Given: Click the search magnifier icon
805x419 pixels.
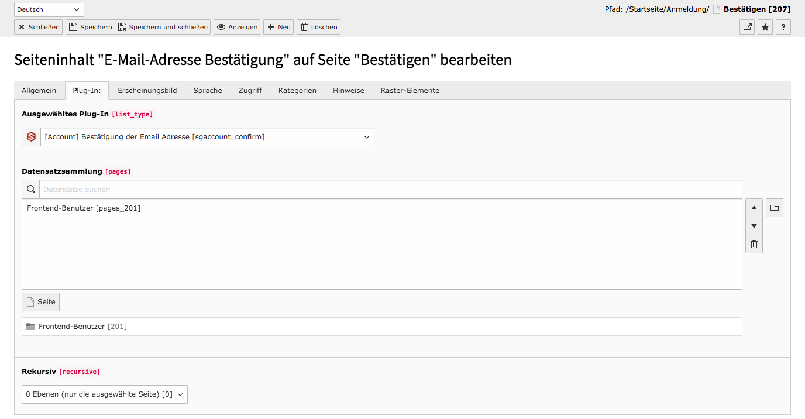Looking at the screenshot, I should [x=31, y=189].
